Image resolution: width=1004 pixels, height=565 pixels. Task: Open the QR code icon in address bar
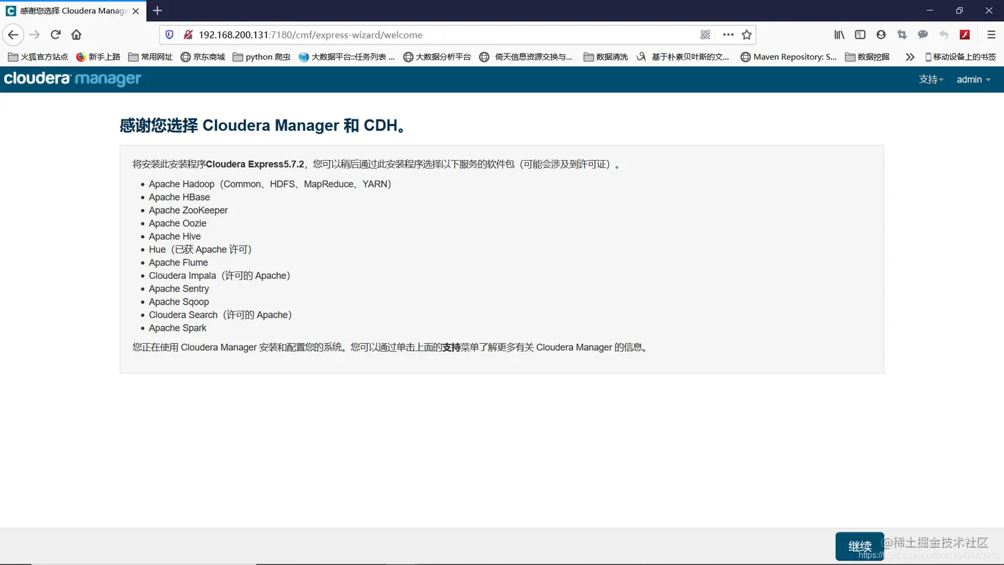(705, 35)
